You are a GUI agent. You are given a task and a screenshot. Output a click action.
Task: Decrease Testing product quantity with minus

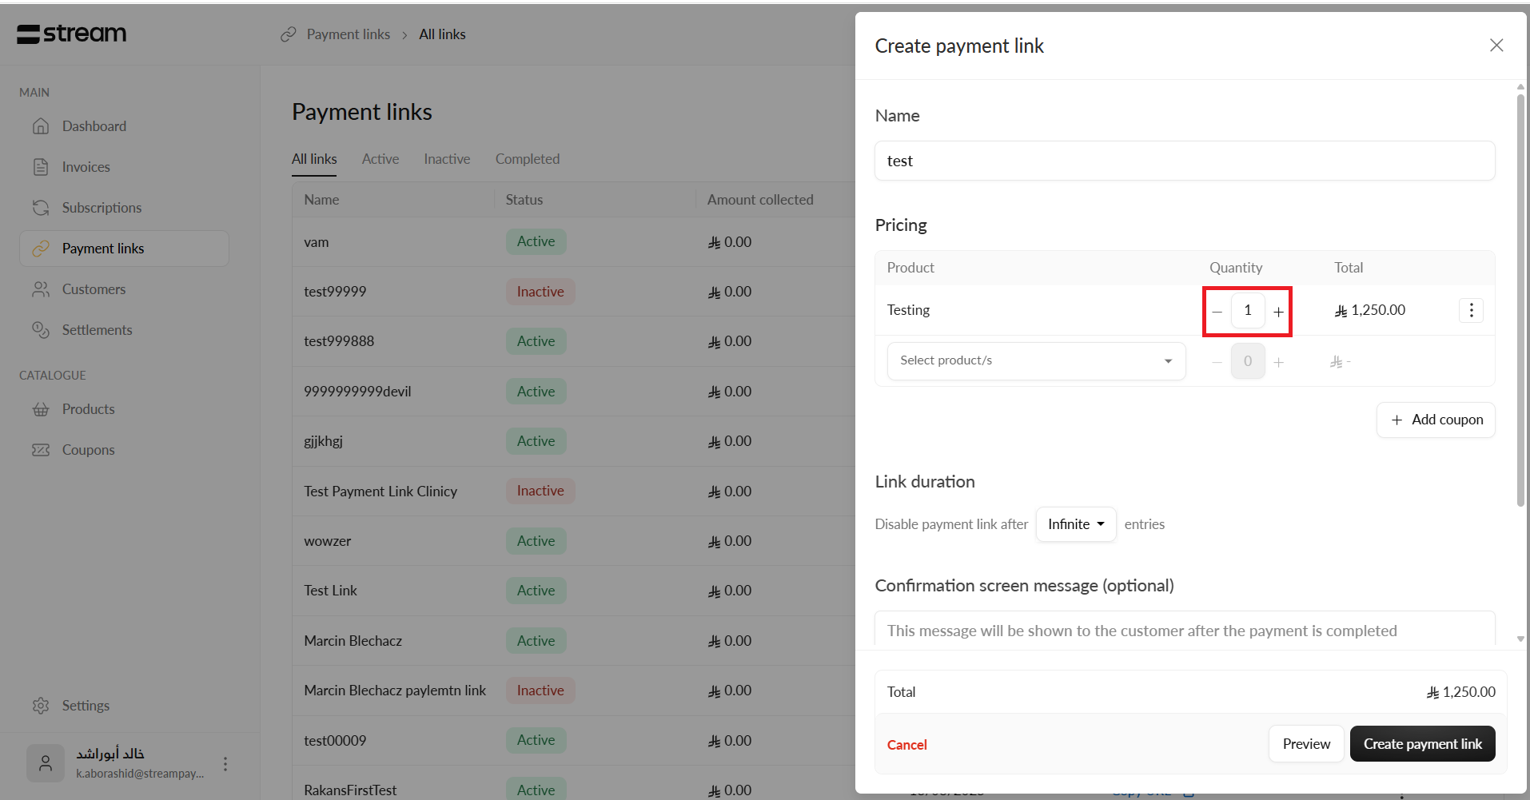1217,312
